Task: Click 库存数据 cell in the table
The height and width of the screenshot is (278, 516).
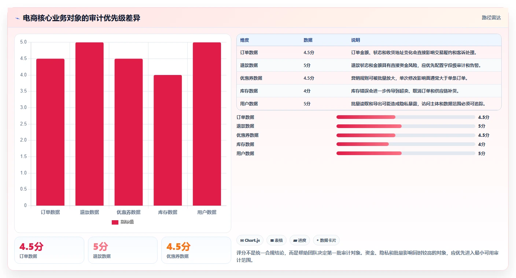Action: [249, 91]
